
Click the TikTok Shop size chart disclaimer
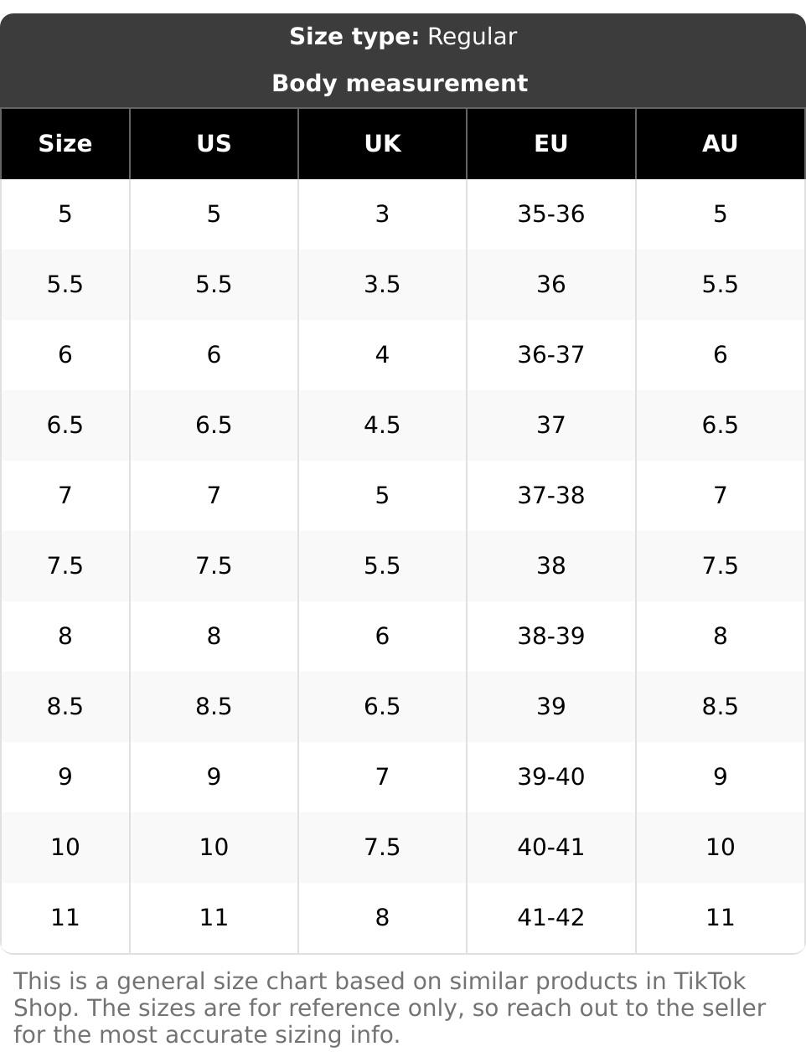390,1008
